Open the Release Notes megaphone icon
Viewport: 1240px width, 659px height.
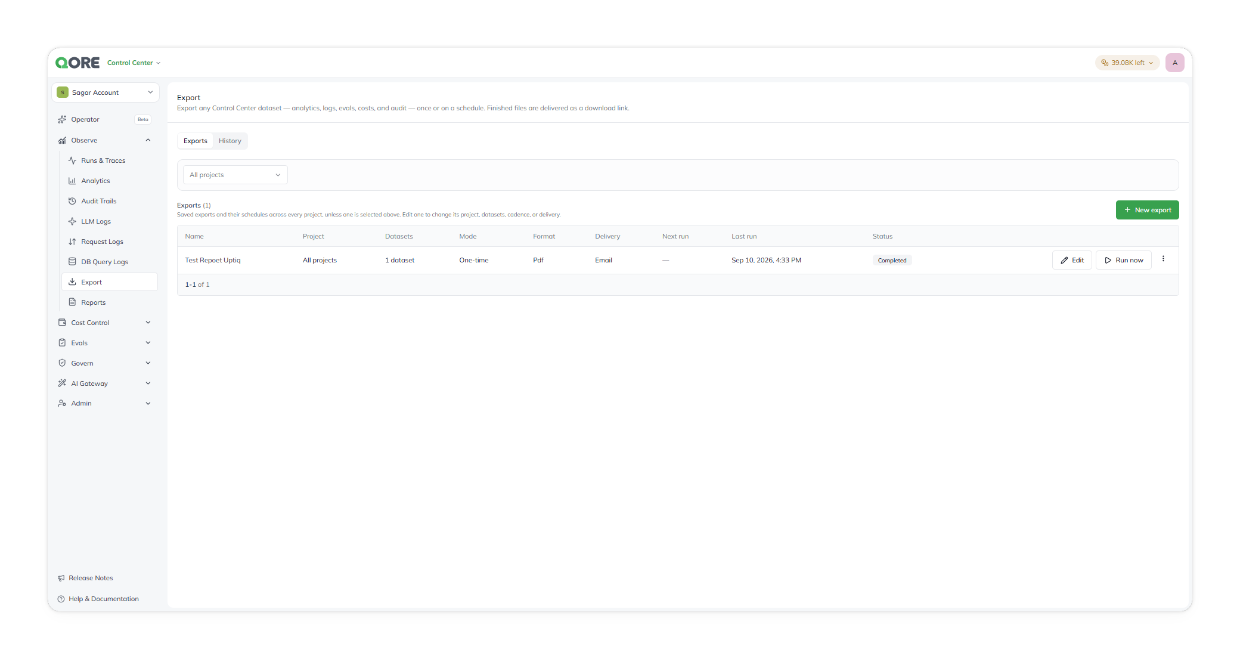click(61, 578)
